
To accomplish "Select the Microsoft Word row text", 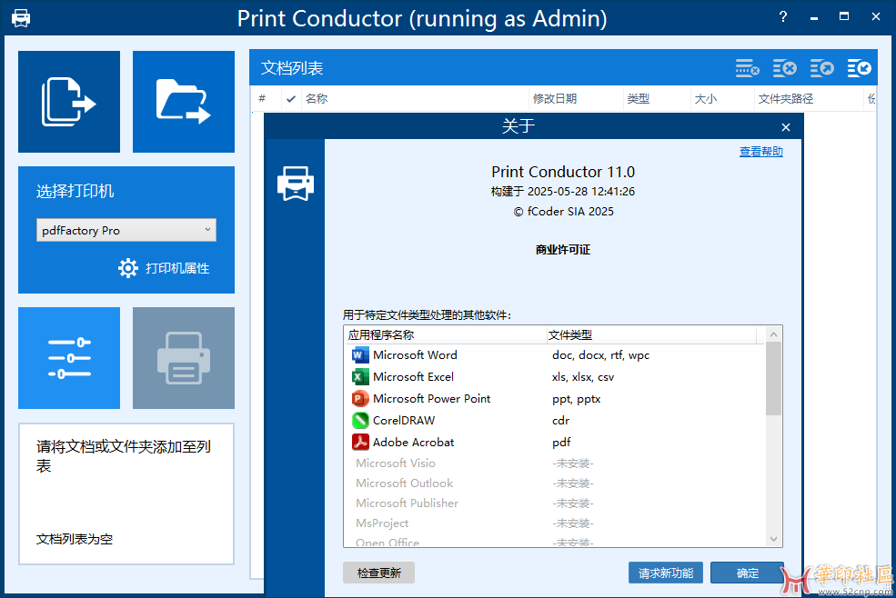I will coord(415,355).
